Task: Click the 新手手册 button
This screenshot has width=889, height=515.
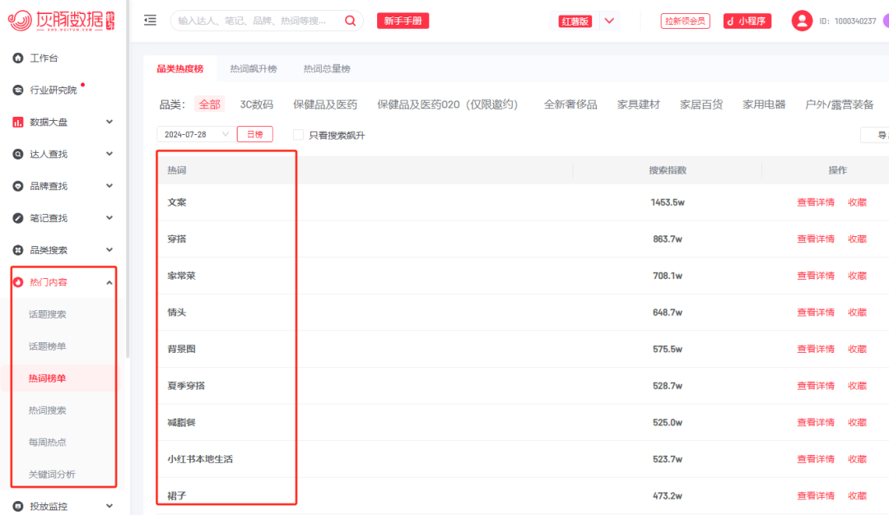Action: (x=403, y=21)
